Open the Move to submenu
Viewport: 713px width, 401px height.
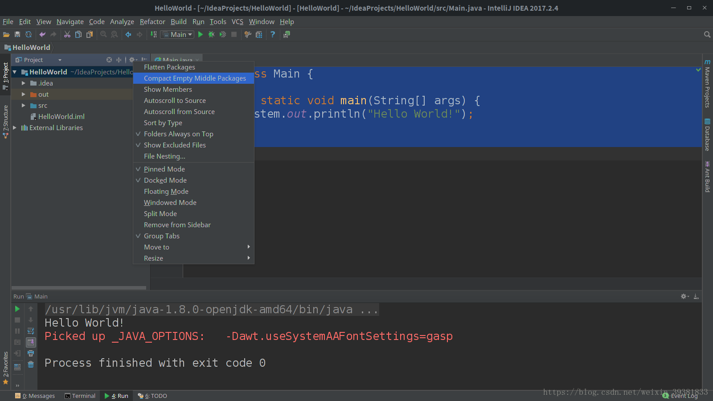[x=193, y=247]
